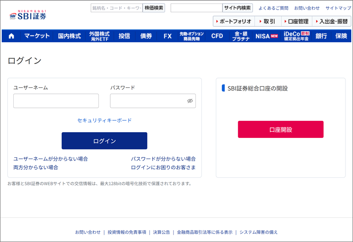This screenshot has height=242, width=353.
Task: Click the 口座管理 button
Action: click(297, 21)
